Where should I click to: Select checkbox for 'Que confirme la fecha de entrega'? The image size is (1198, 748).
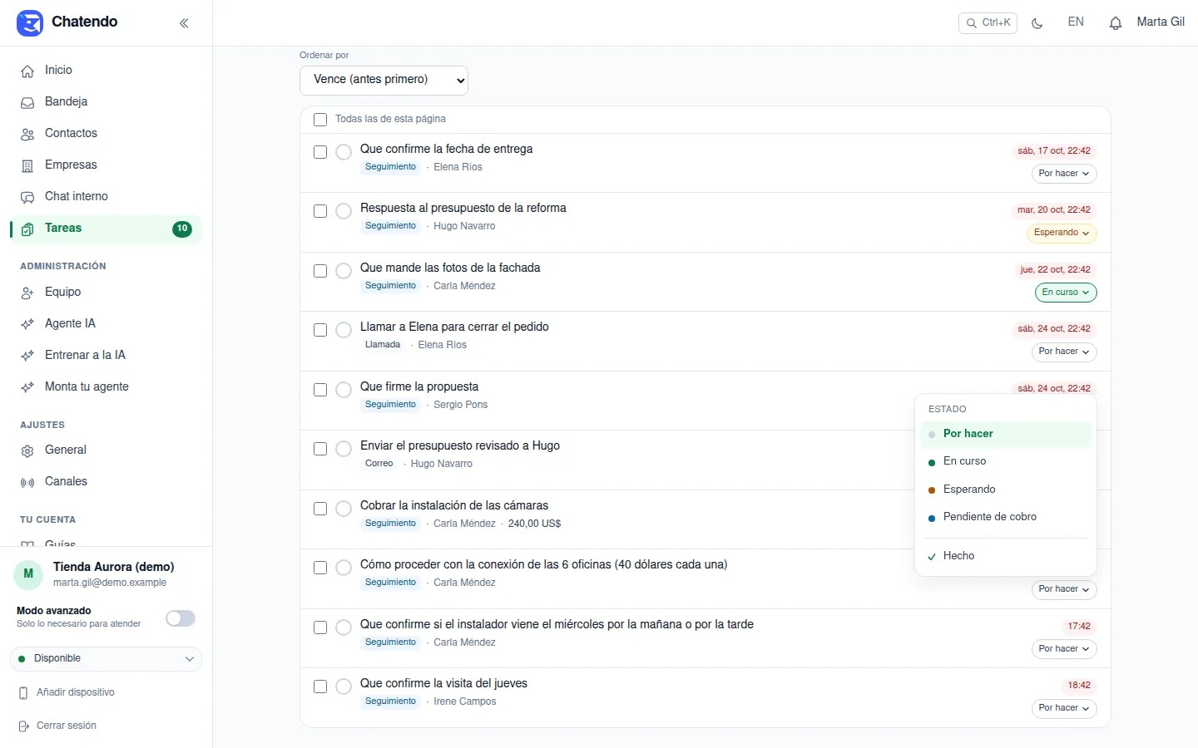(320, 152)
